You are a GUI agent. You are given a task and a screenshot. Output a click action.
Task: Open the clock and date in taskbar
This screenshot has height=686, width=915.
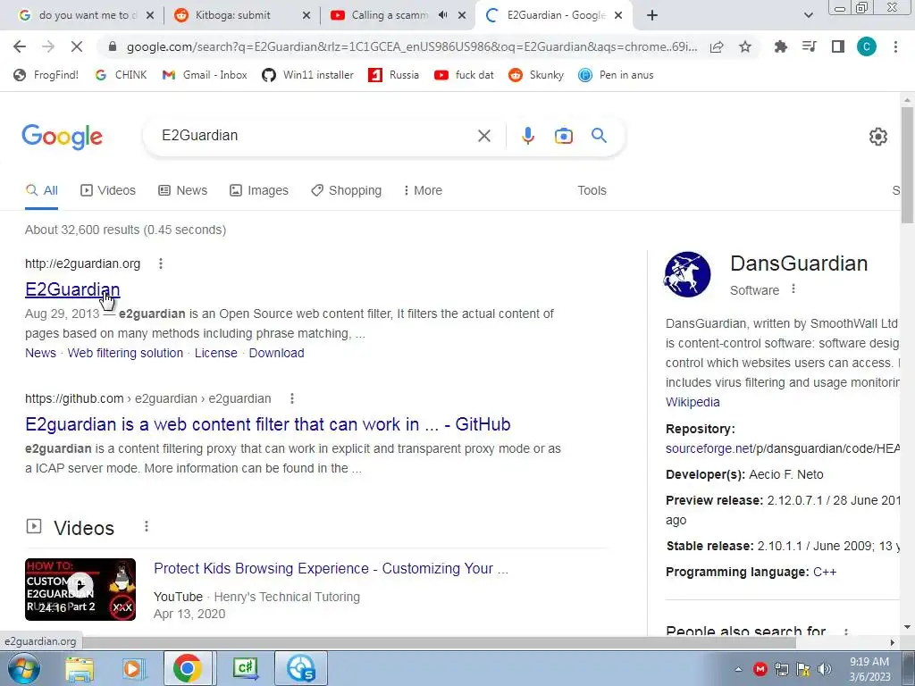click(869, 669)
